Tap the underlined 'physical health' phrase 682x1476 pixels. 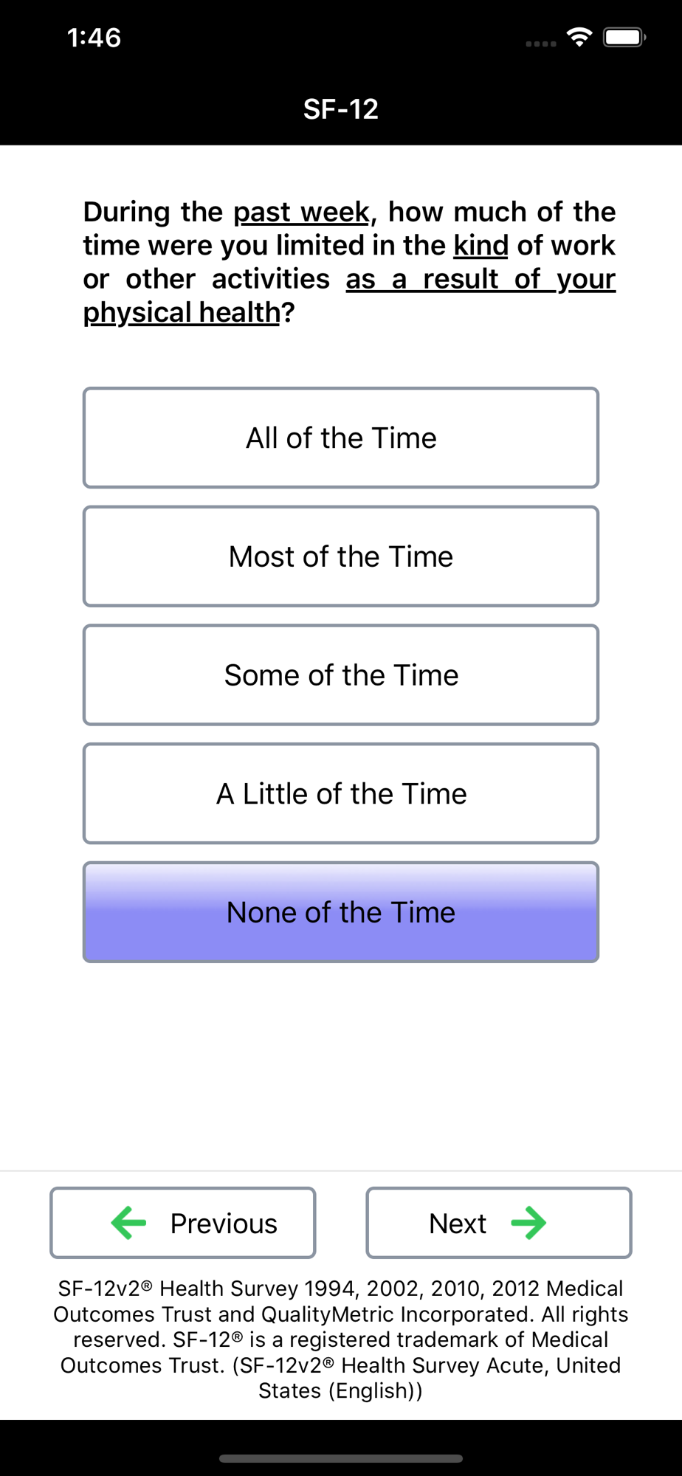point(182,313)
